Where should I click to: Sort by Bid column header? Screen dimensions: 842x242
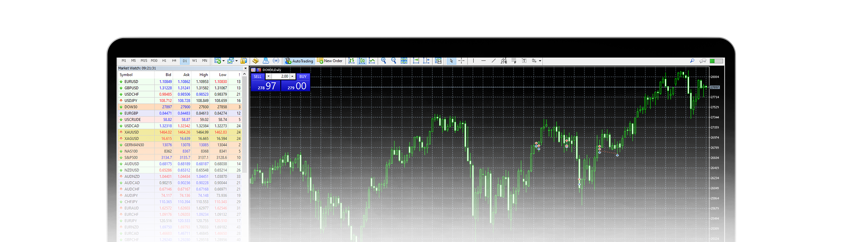pyautogui.click(x=168, y=75)
